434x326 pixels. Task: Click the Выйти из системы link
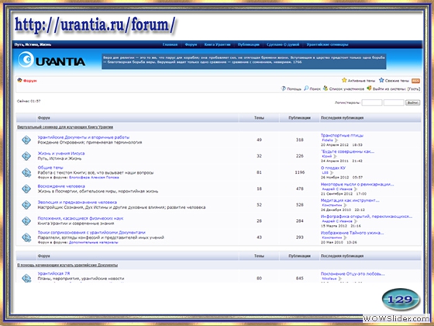tap(389, 89)
